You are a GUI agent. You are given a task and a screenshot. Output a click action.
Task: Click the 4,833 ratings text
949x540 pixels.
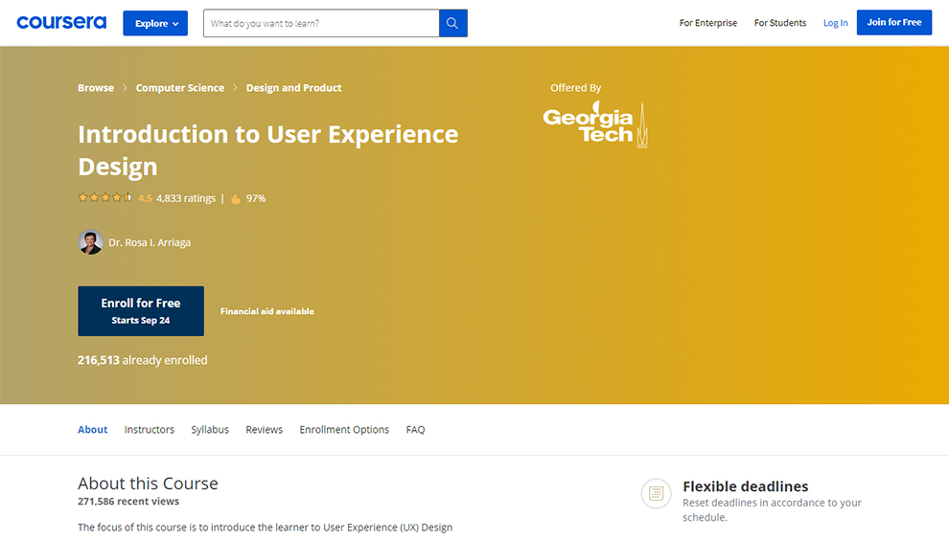click(186, 198)
